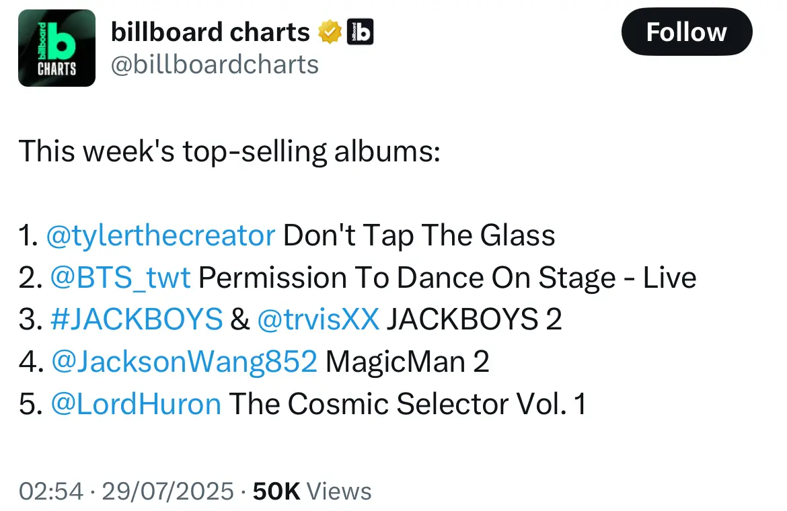The width and height of the screenshot is (787, 511).
Task: Open the @BTS_twt mention link
Action: pos(121,278)
